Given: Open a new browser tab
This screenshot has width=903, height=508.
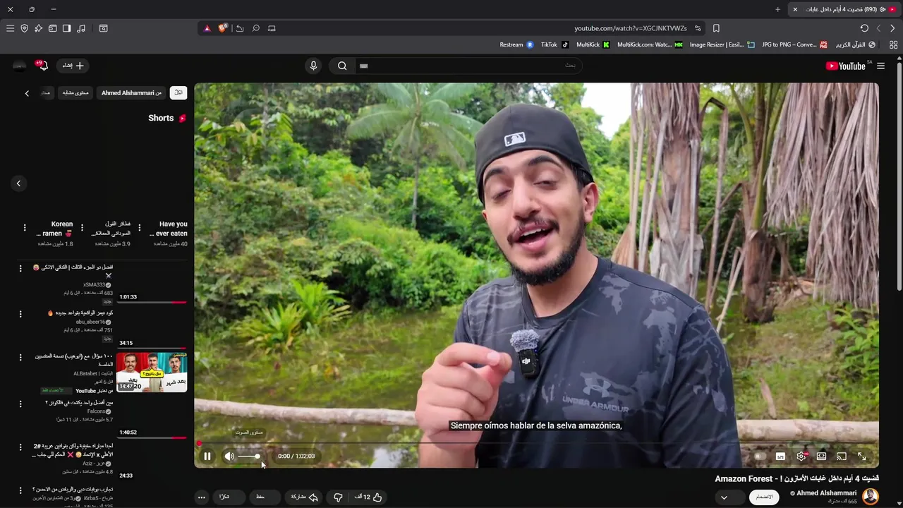Looking at the screenshot, I should (777, 9).
